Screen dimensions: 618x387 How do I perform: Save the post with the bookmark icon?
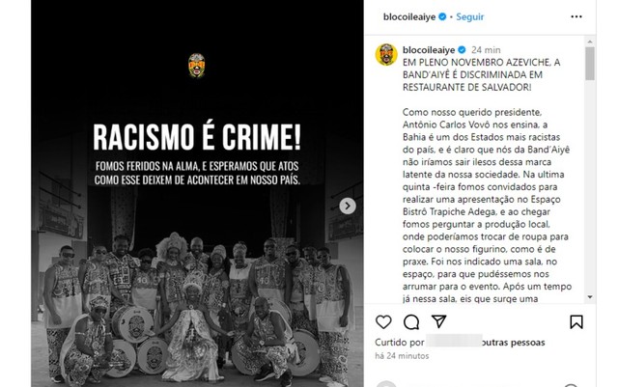click(576, 322)
